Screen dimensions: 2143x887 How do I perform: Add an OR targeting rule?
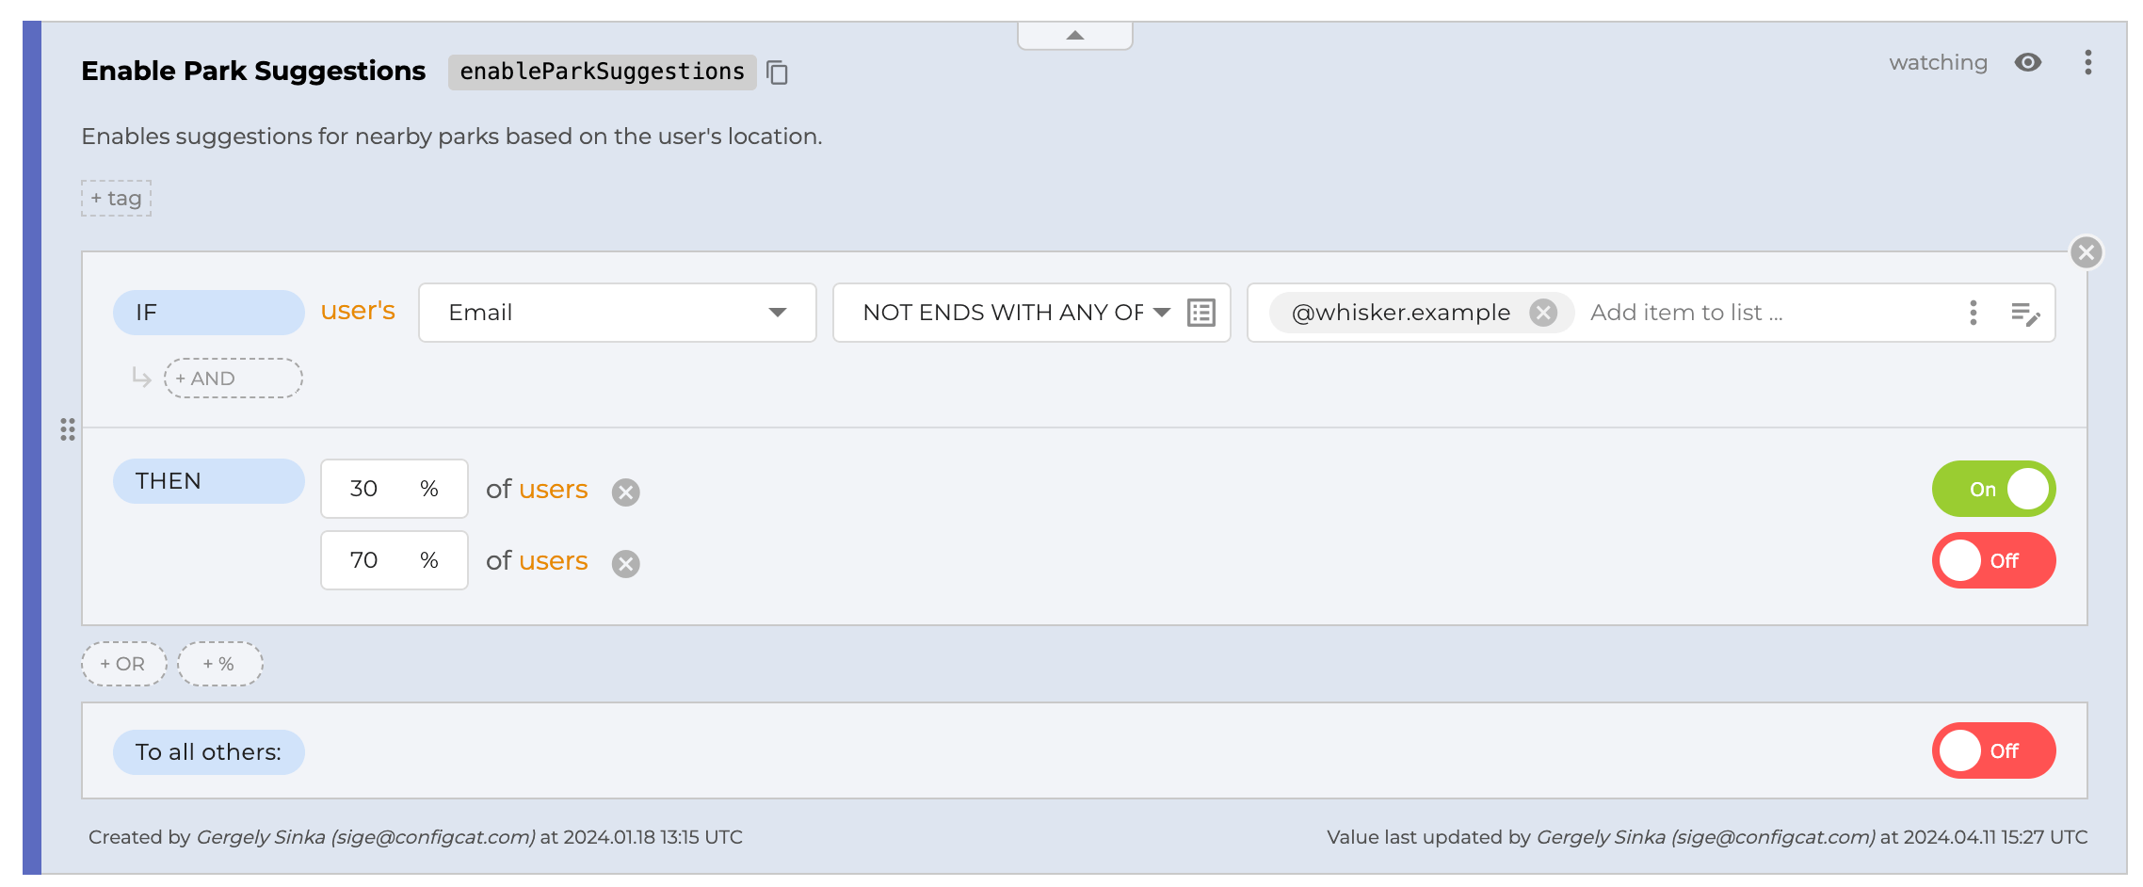point(123,664)
